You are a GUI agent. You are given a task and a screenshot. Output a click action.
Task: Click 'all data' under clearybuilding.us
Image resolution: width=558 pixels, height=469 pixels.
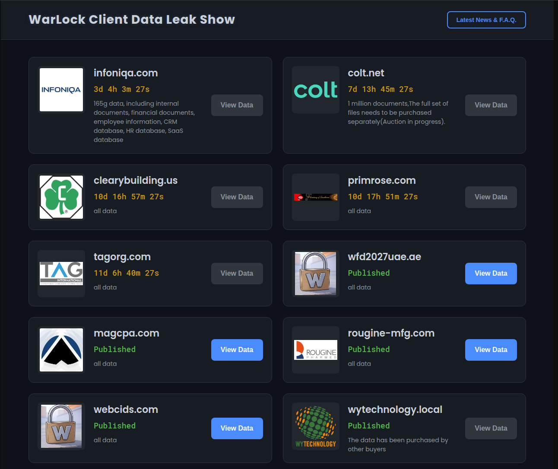tap(105, 211)
